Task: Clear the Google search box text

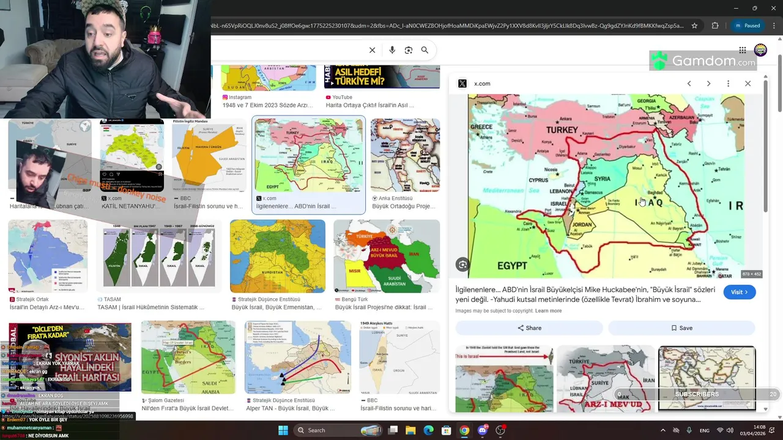Action: pyautogui.click(x=372, y=50)
